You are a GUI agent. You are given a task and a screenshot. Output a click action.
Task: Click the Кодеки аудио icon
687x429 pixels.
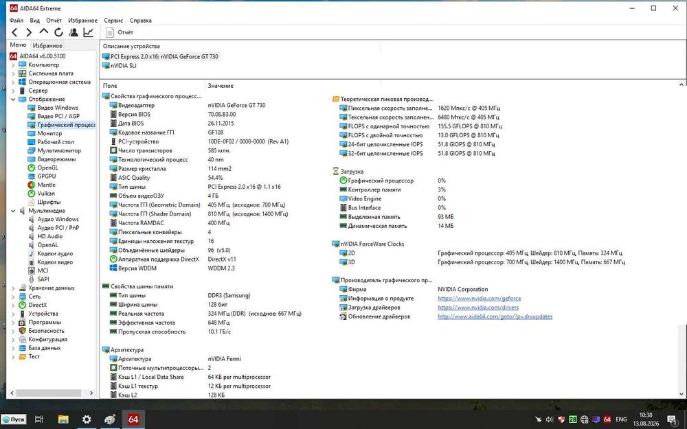pyautogui.click(x=32, y=253)
